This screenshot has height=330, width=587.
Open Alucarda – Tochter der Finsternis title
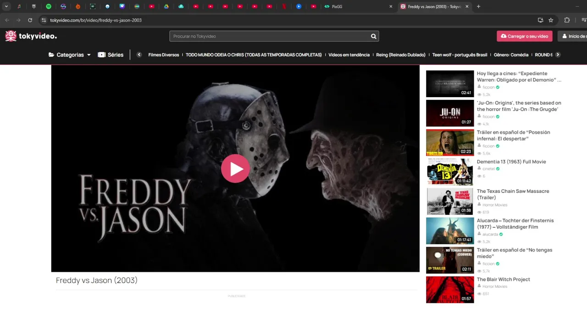pyautogui.click(x=515, y=224)
